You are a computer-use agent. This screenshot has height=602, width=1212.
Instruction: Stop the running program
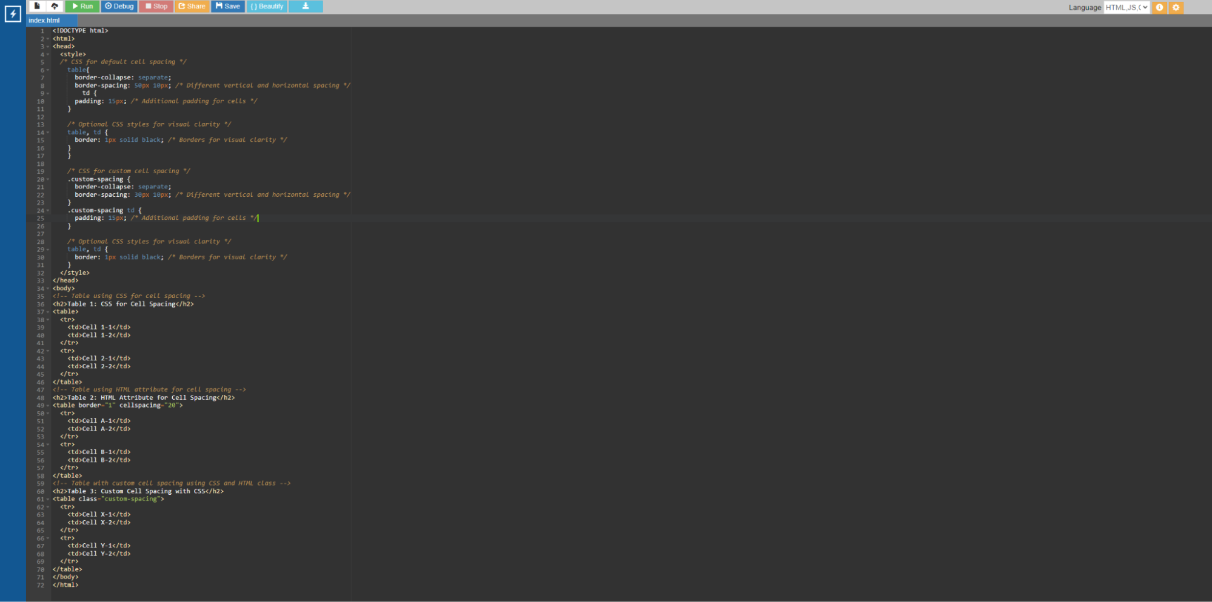tap(156, 6)
